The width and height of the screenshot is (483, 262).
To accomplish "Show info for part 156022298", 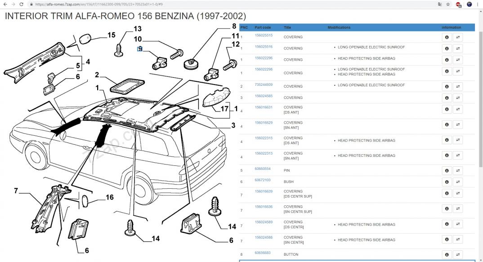I will (447, 71).
